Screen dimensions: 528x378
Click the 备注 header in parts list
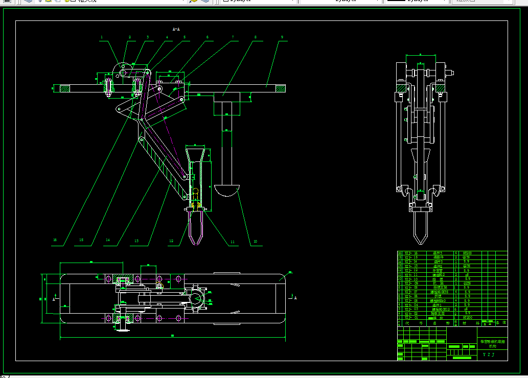(x=501, y=322)
